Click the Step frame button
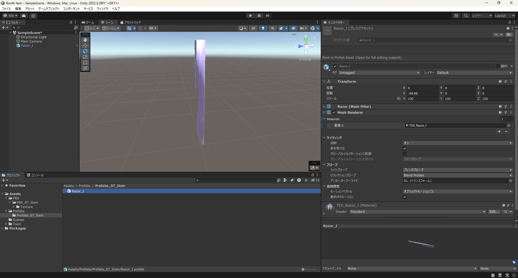Image resolution: width=518 pixels, height=278 pixels. [x=268, y=16]
